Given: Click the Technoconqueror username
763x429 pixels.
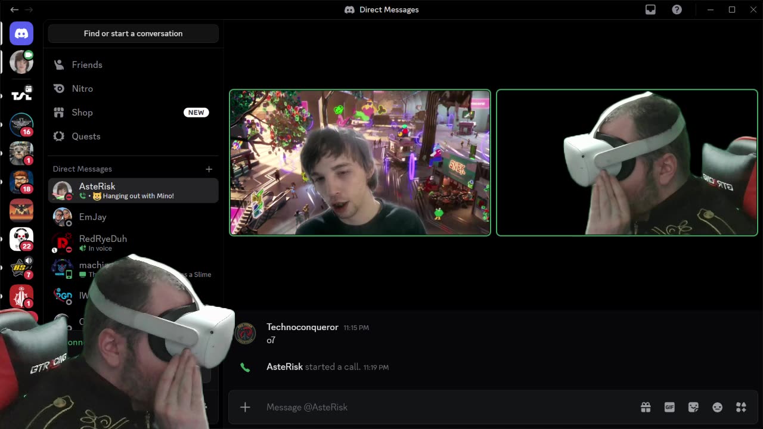Looking at the screenshot, I should click(x=302, y=327).
